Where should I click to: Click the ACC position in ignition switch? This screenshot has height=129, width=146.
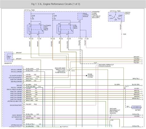tap(110, 15)
